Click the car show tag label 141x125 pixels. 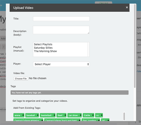73,115
